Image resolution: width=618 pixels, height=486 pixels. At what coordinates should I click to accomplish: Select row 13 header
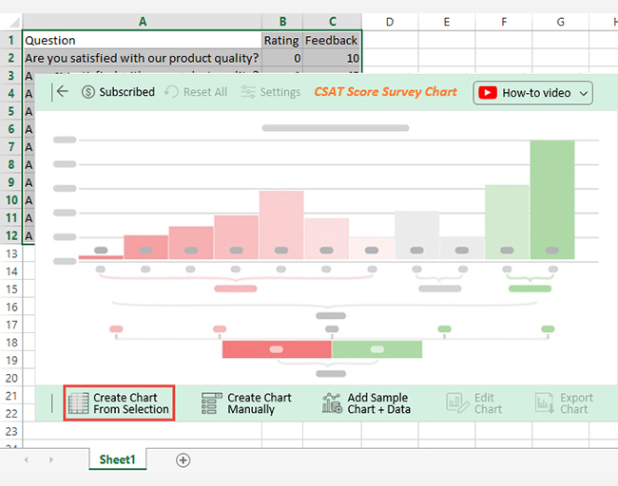[x=11, y=253]
